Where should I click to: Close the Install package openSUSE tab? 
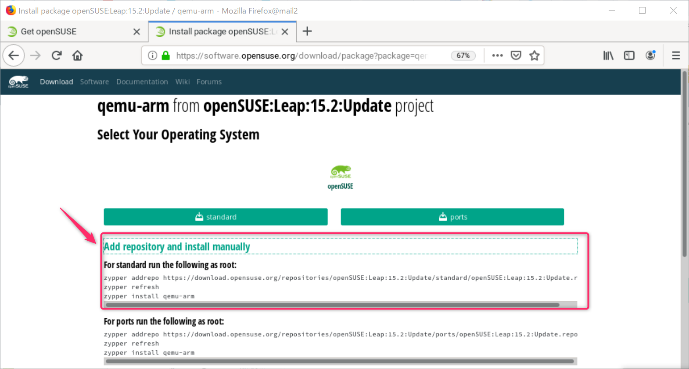(285, 32)
